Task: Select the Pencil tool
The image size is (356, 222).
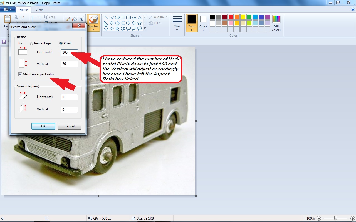Action: [x=68, y=19]
